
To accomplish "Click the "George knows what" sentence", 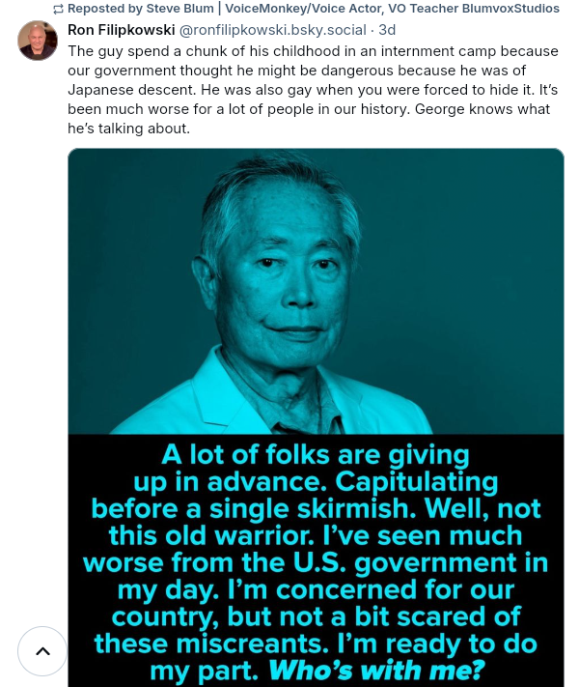I will point(482,109).
